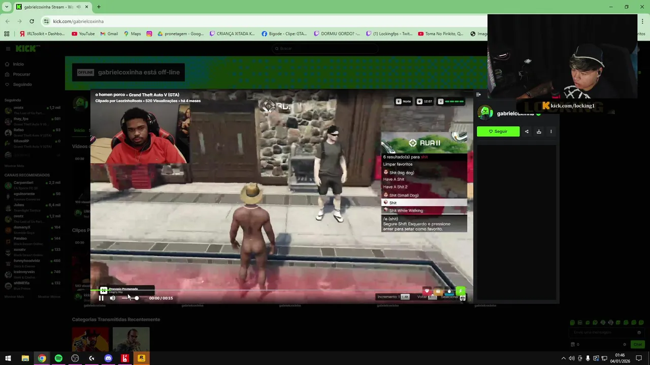Open the clip more-options three-dot menu
The height and width of the screenshot is (365, 650).
point(551,131)
